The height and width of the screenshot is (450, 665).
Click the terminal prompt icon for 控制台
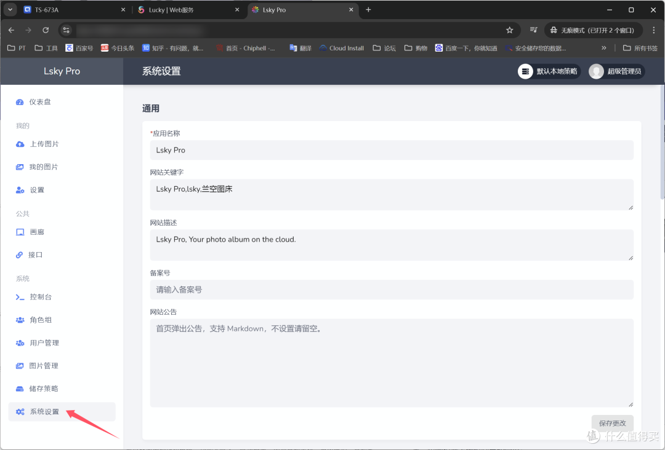point(20,297)
